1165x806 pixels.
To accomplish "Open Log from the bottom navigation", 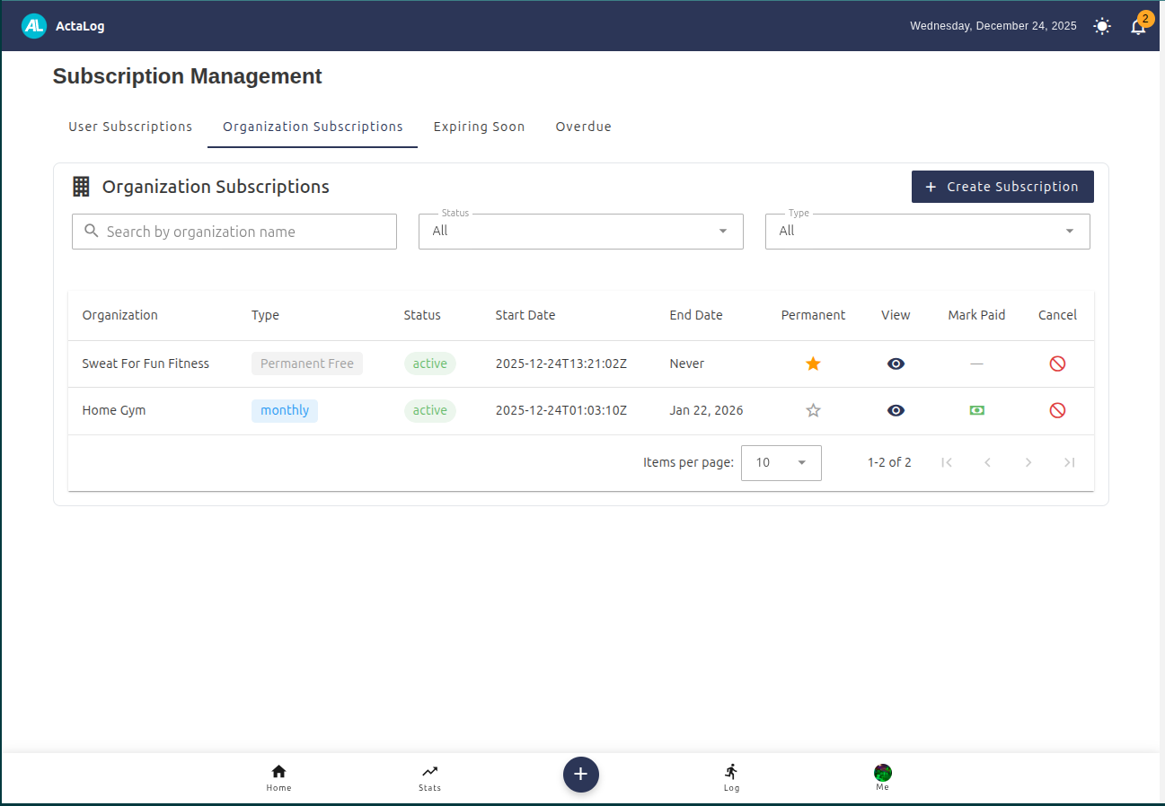I will point(731,776).
